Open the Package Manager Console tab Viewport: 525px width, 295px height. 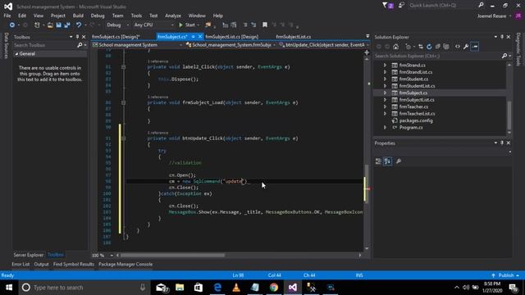point(126,264)
